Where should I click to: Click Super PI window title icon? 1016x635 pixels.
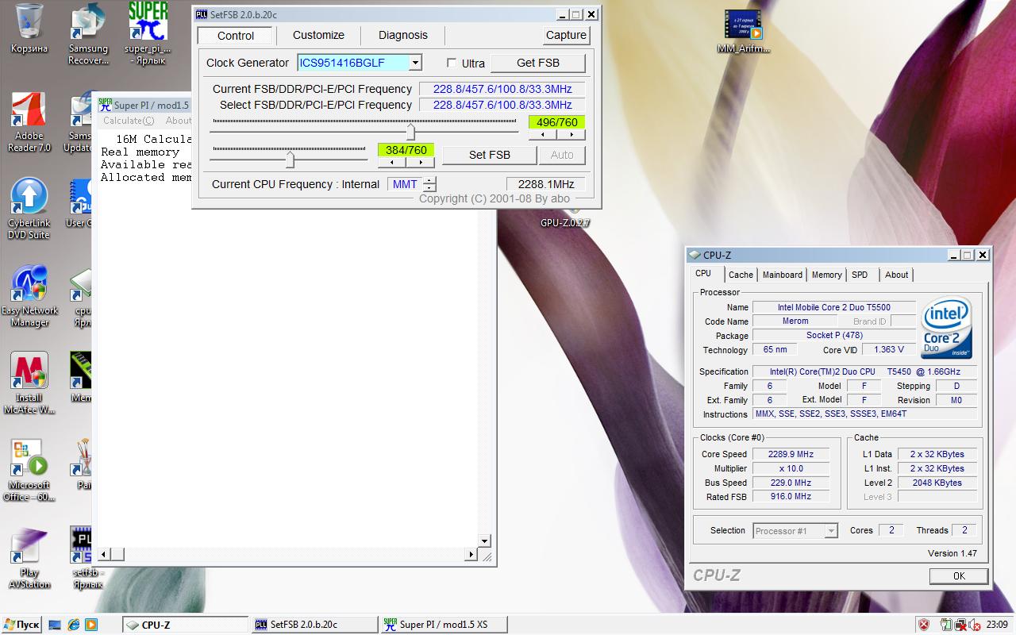click(105, 105)
